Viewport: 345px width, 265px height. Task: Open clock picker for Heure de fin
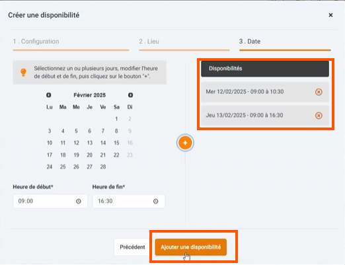[156, 201]
